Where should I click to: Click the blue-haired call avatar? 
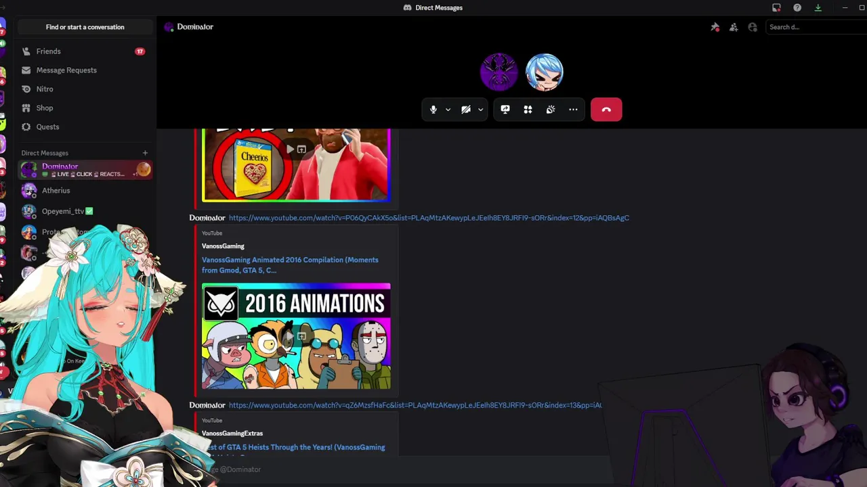(545, 72)
